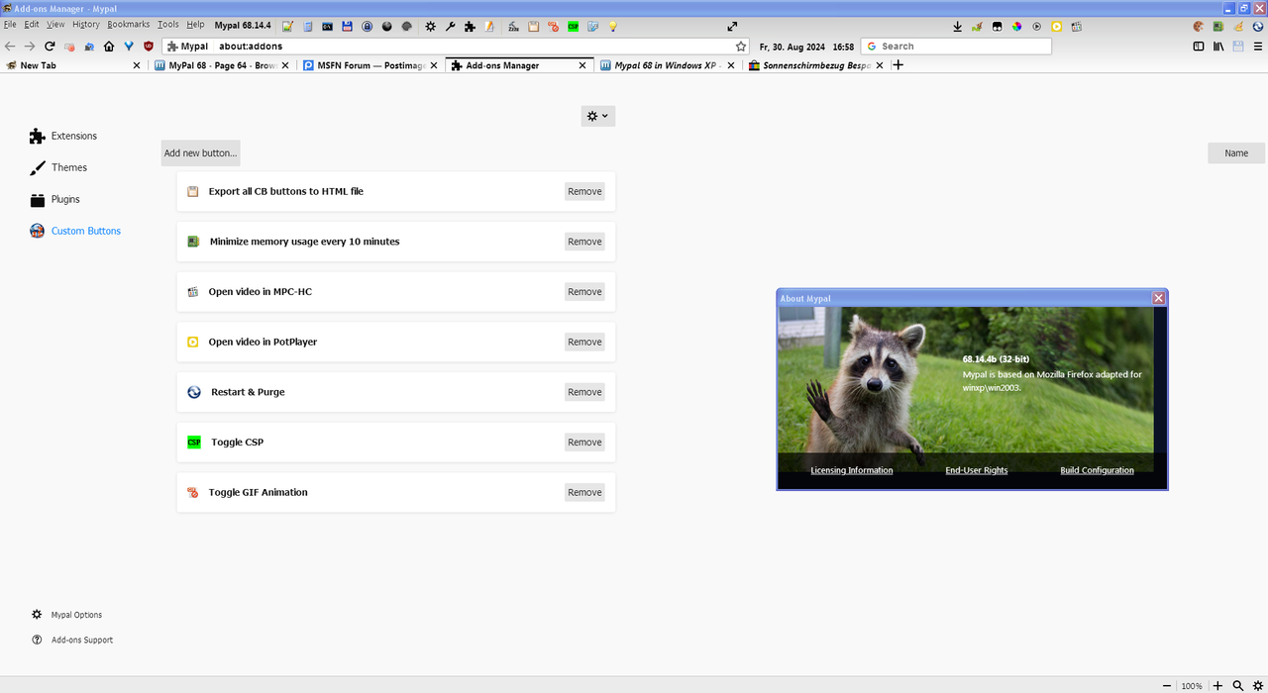Open the Help menu
The width and height of the screenshot is (1268, 693).
[x=195, y=25]
